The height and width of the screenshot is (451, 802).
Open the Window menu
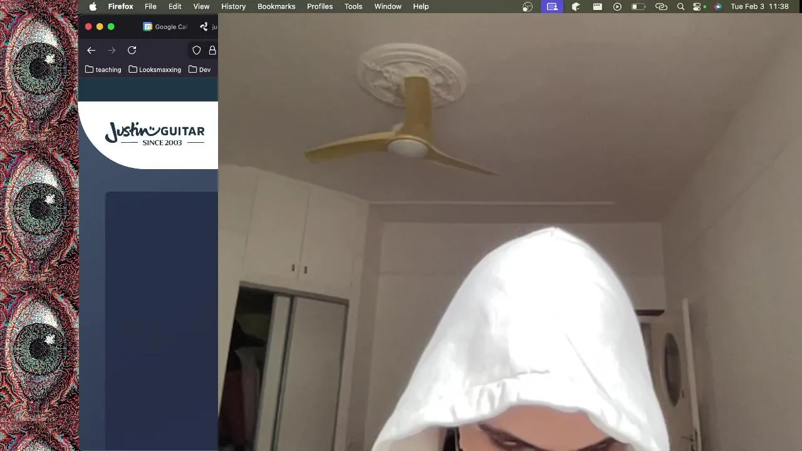coord(388,6)
